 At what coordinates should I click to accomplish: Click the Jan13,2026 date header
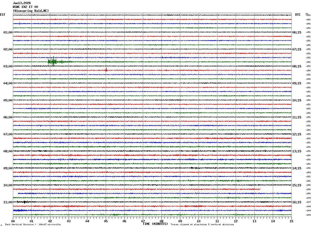22,3
